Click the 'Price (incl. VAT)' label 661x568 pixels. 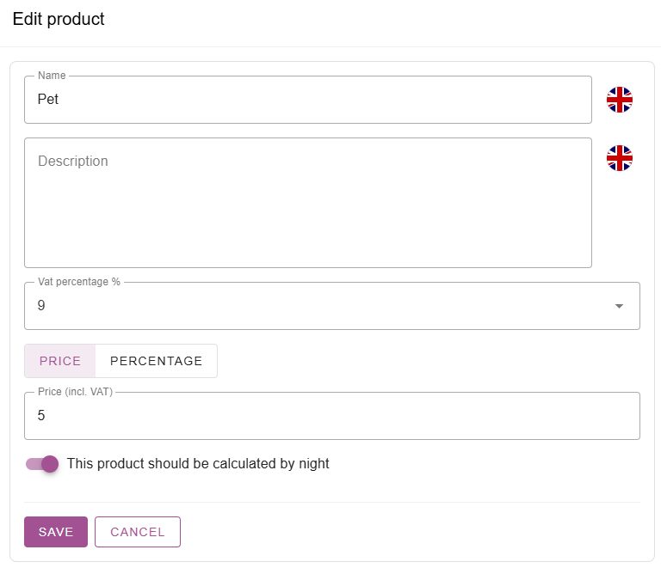tap(76, 392)
